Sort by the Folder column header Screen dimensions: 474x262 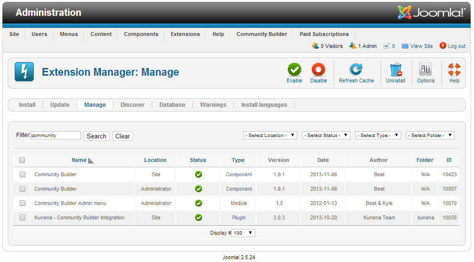pos(425,160)
